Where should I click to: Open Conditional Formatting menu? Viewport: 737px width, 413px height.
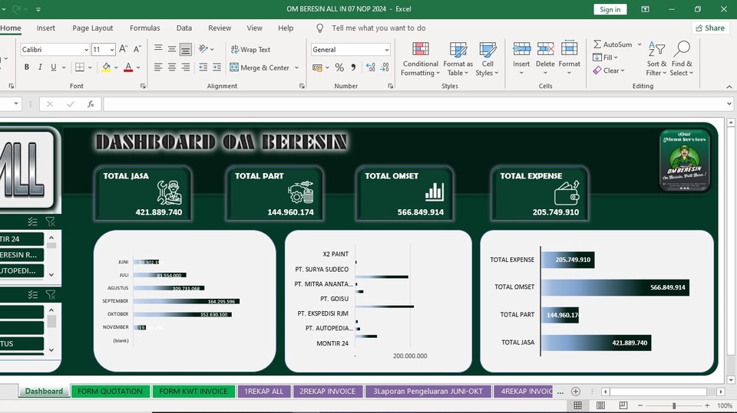click(420, 51)
